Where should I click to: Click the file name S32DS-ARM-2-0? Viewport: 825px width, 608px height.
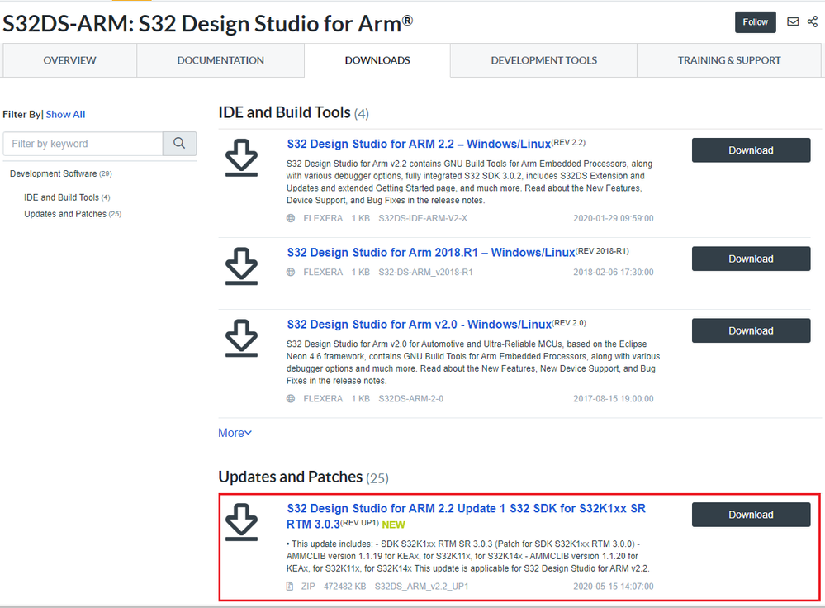coord(411,398)
